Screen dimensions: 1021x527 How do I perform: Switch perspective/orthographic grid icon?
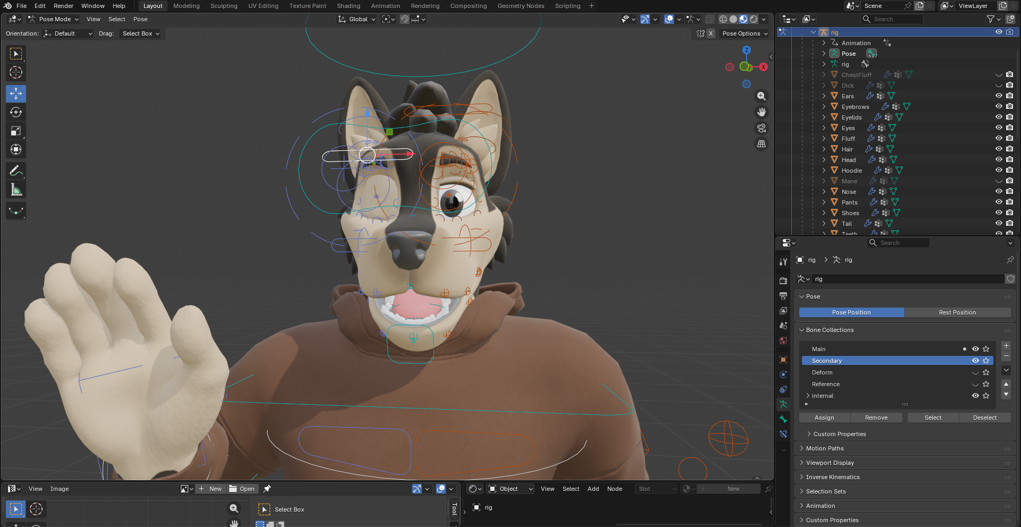click(761, 144)
